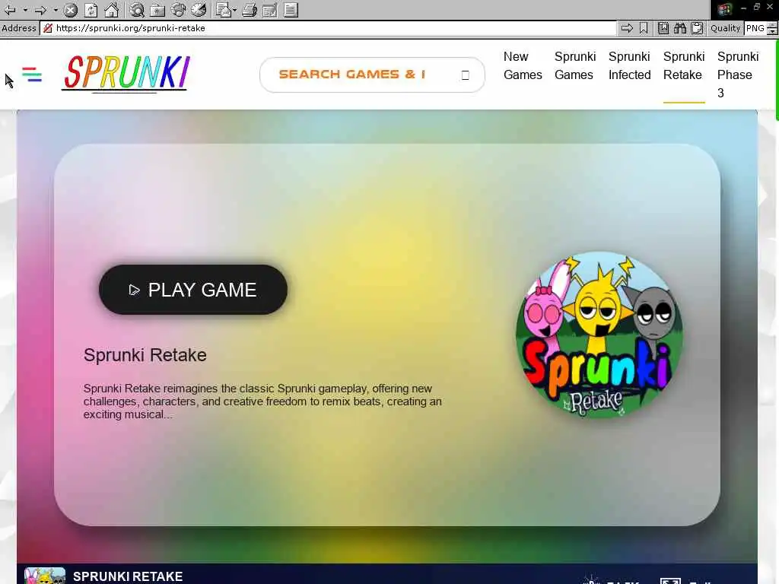Screen dimensions: 779x584
Task: Click the small Sprunki Retake thumbnail at bottom
Action: click(45, 576)
